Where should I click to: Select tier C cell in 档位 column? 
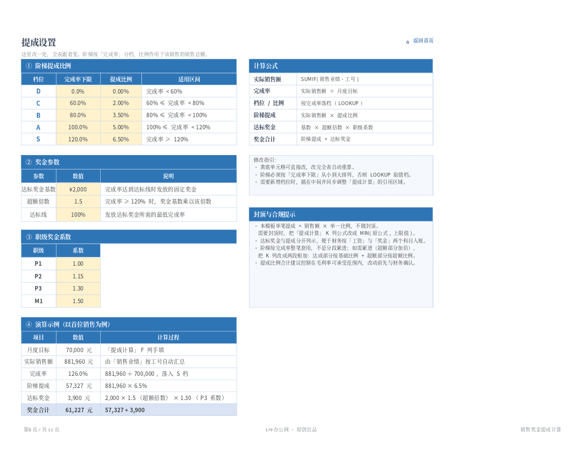[x=39, y=103]
